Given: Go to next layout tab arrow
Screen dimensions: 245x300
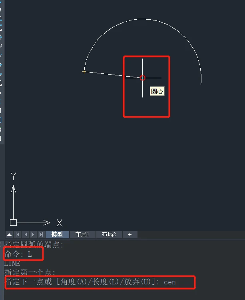Looking at the screenshot, I should [33, 235].
